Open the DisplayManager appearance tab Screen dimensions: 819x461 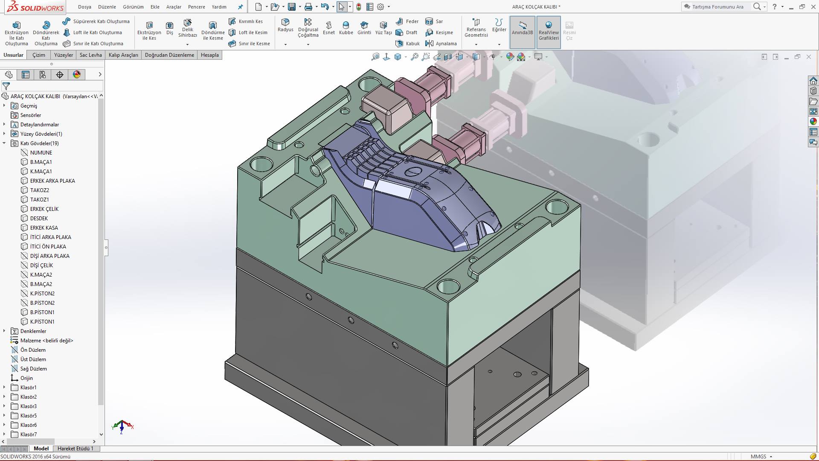click(77, 75)
